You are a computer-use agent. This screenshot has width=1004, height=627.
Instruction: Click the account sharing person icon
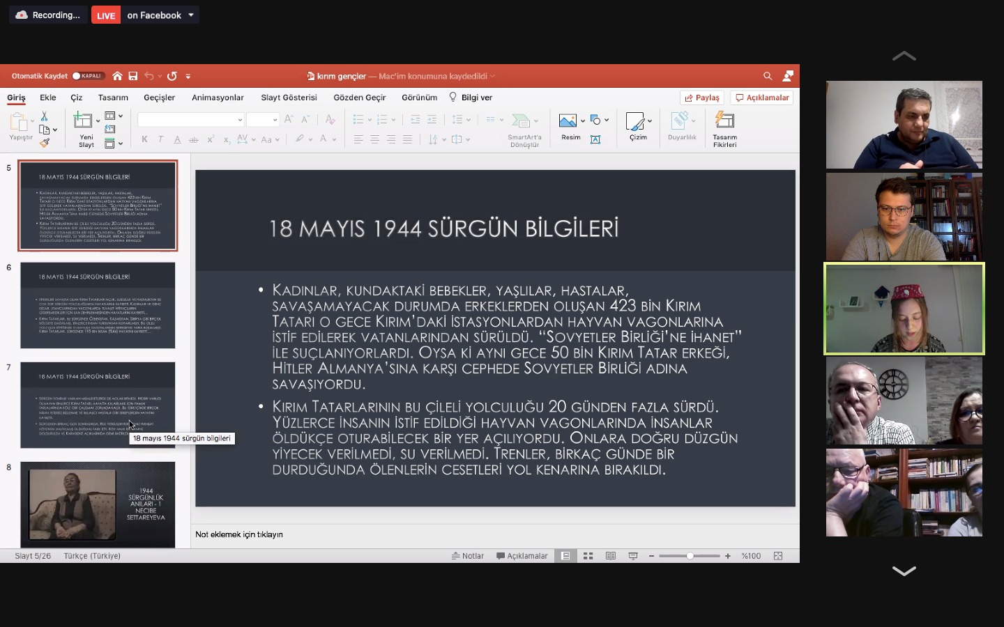tap(788, 76)
